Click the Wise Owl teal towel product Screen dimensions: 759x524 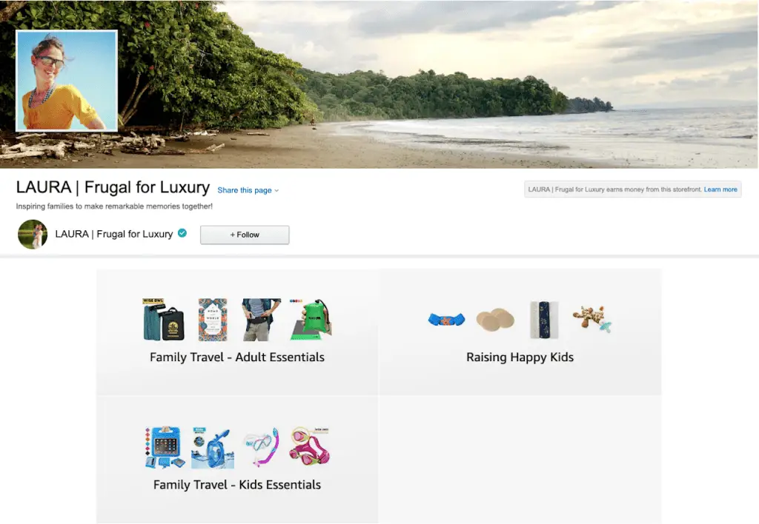pos(164,320)
